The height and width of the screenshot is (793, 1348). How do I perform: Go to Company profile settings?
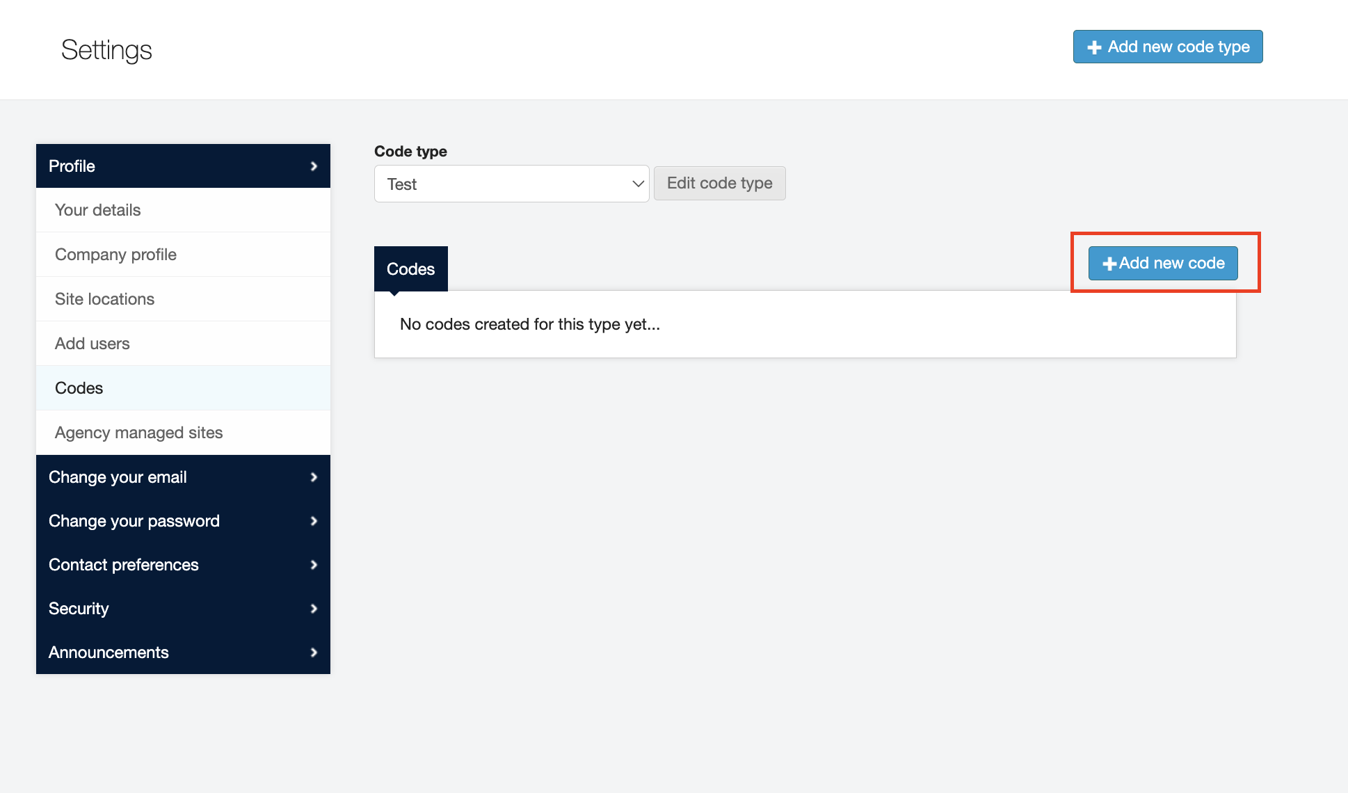(x=115, y=255)
